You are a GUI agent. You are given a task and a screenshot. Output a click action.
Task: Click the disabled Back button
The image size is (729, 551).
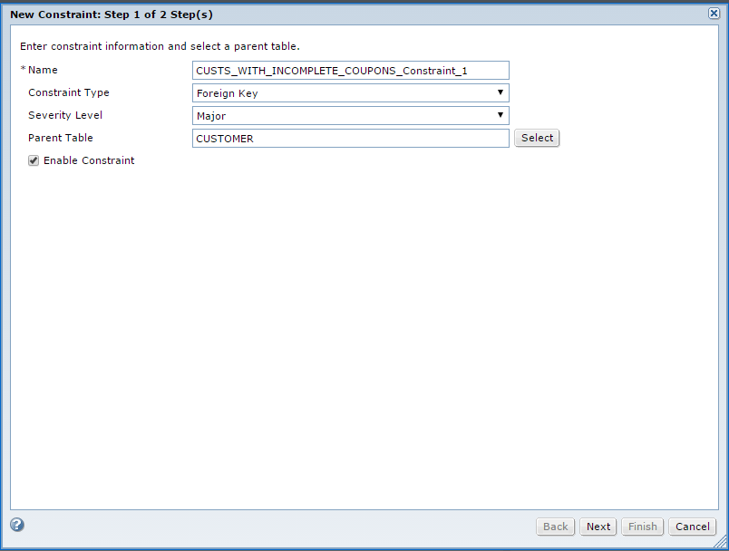555,527
